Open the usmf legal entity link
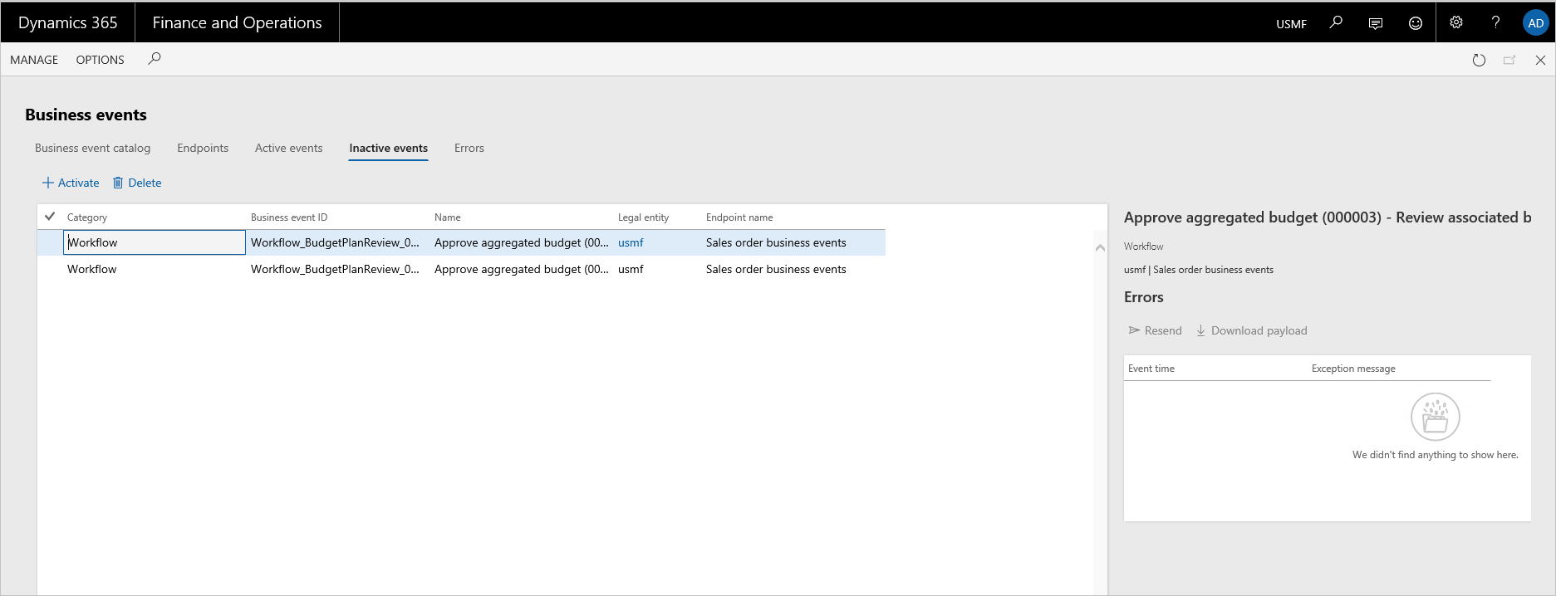This screenshot has height=596, width=1556. click(x=631, y=242)
